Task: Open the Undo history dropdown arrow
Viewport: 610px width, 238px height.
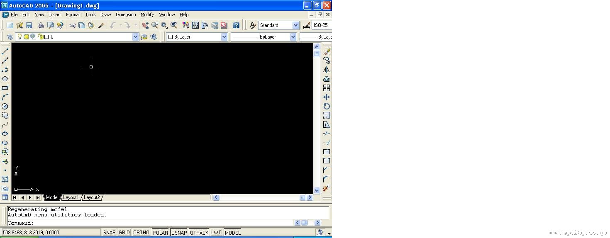Action: tap(120, 25)
